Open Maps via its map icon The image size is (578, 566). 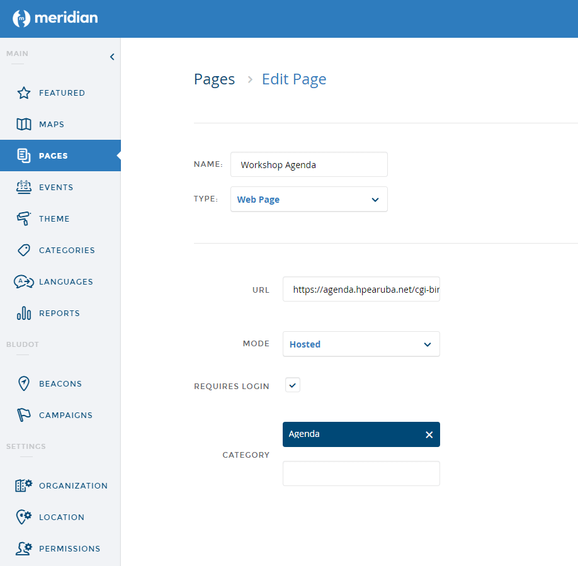[x=24, y=125]
